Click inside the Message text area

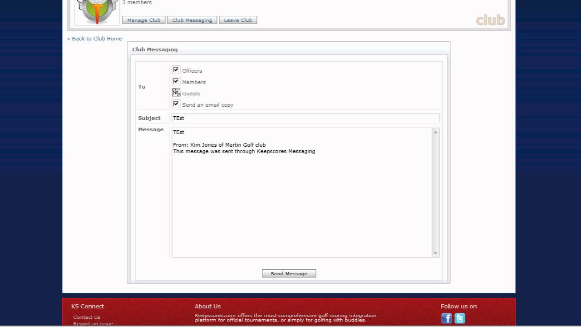tap(302, 193)
